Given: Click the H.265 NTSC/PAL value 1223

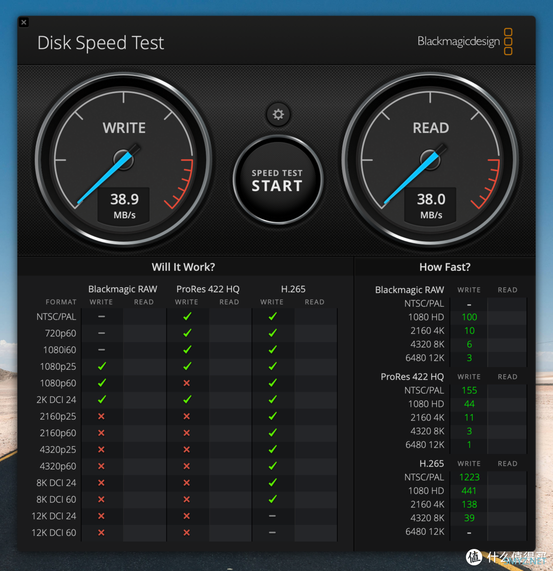Looking at the screenshot, I should coord(469,477).
